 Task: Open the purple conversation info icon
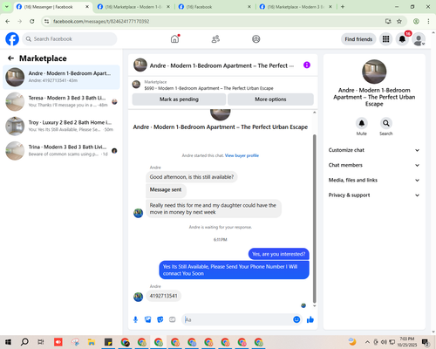307,65
